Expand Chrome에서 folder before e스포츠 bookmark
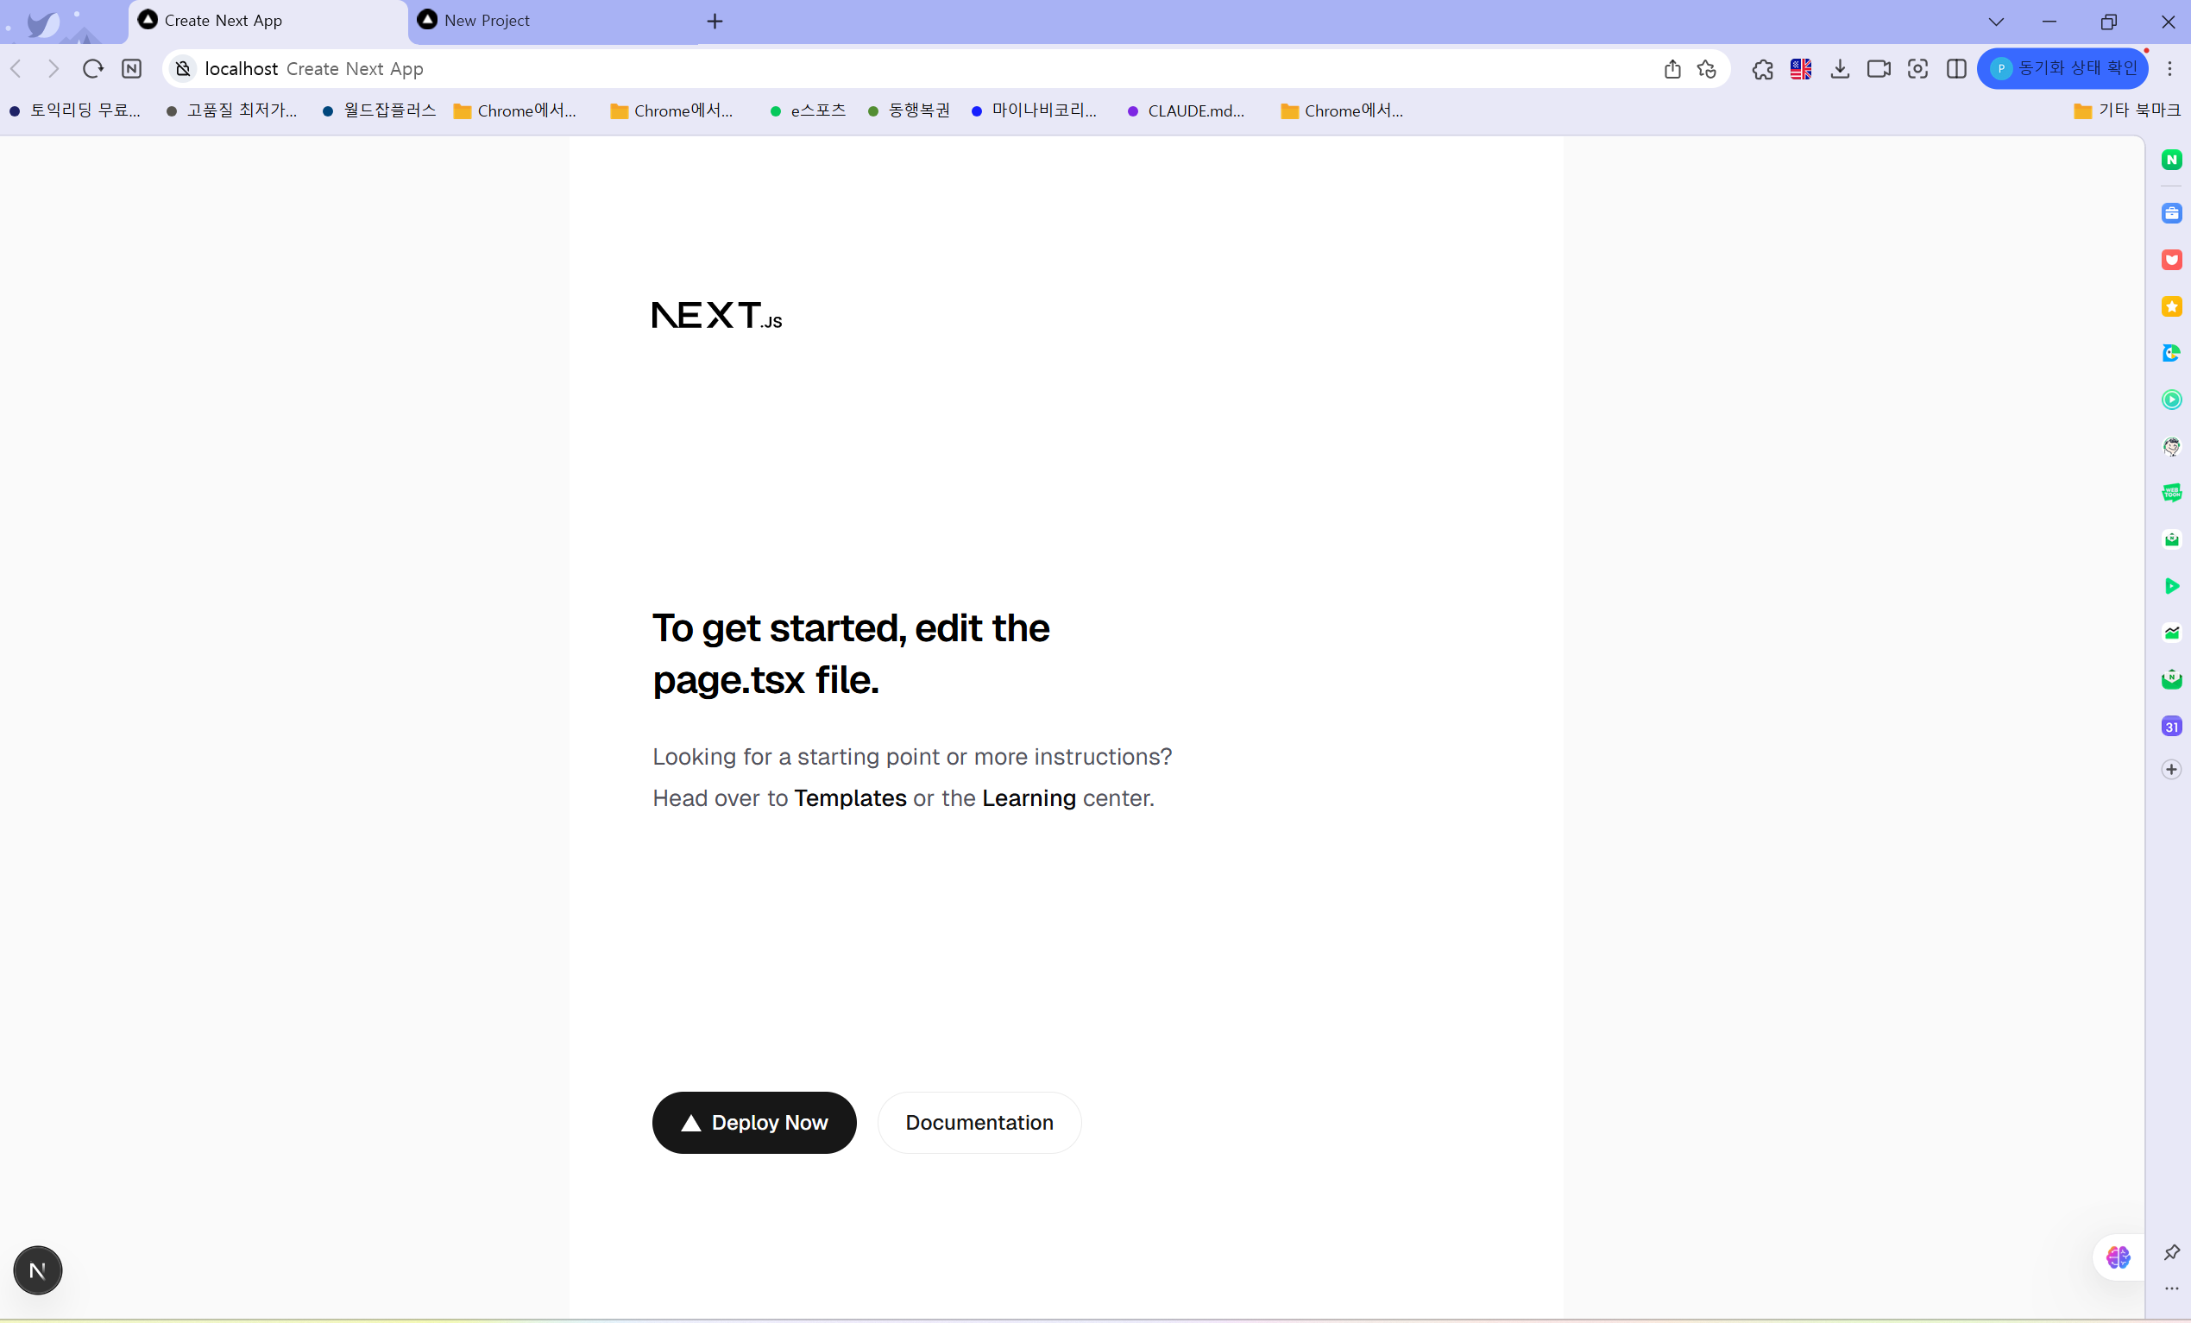The height and width of the screenshot is (1323, 2191). click(x=671, y=110)
